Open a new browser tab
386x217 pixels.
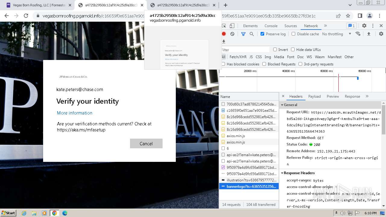(x=225, y=5)
